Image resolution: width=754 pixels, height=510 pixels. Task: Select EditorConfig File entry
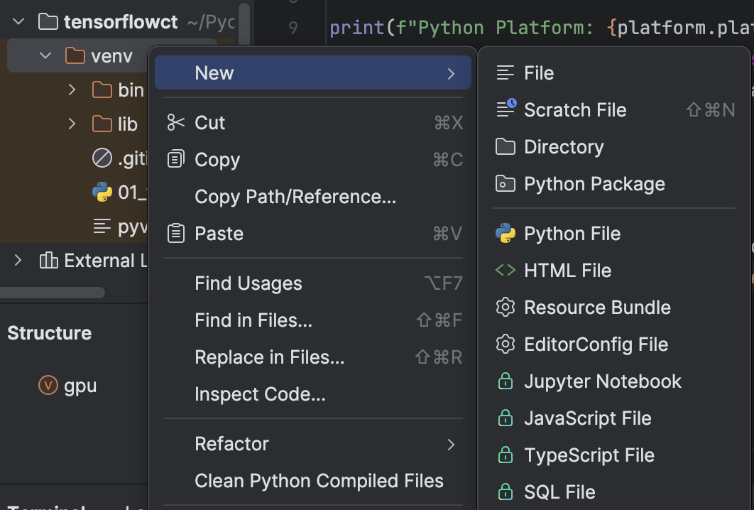596,344
